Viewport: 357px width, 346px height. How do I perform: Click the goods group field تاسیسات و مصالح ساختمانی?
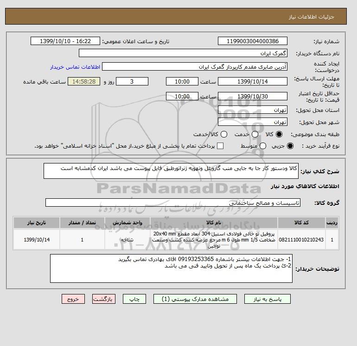click(x=173, y=202)
